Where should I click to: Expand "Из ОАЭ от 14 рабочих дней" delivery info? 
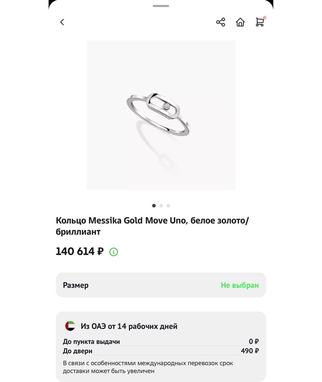point(129,326)
